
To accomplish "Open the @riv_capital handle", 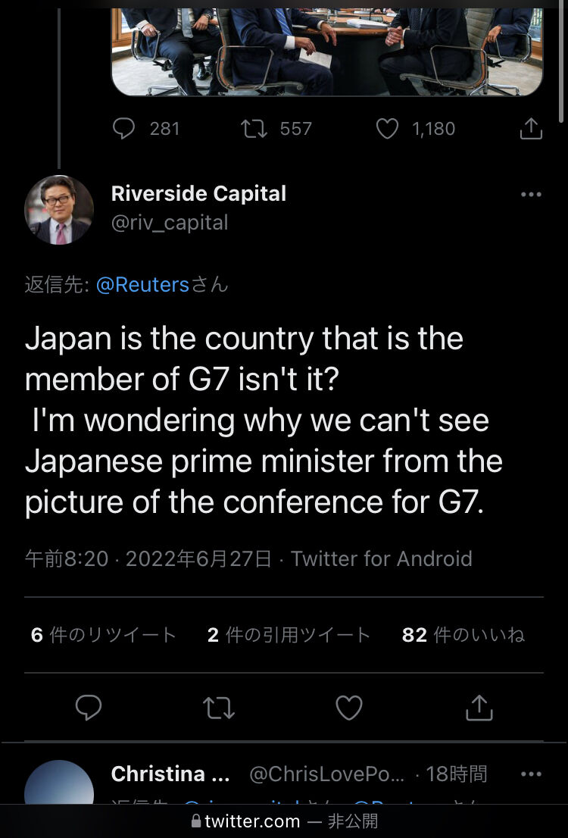I will tap(170, 222).
